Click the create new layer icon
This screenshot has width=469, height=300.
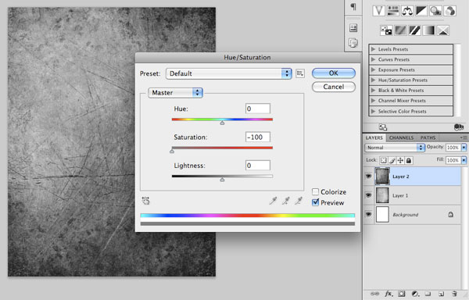tap(442, 294)
